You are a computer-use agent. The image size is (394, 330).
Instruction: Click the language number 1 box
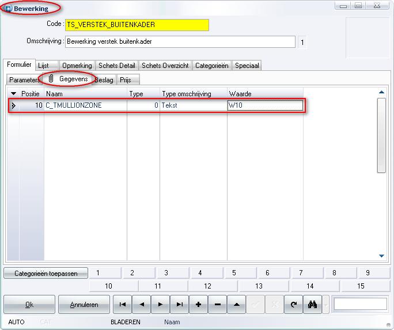302,43
